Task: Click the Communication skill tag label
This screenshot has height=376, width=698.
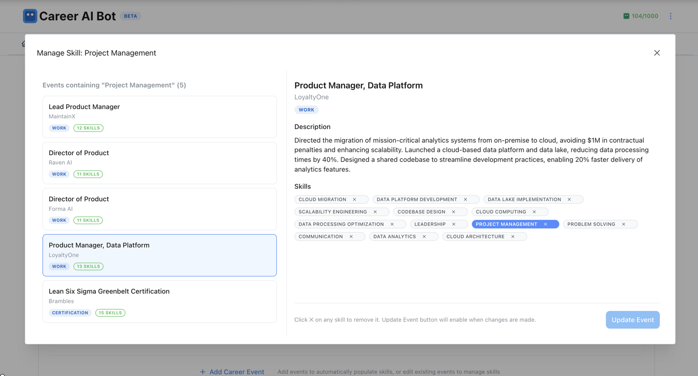Action: [321, 237]
